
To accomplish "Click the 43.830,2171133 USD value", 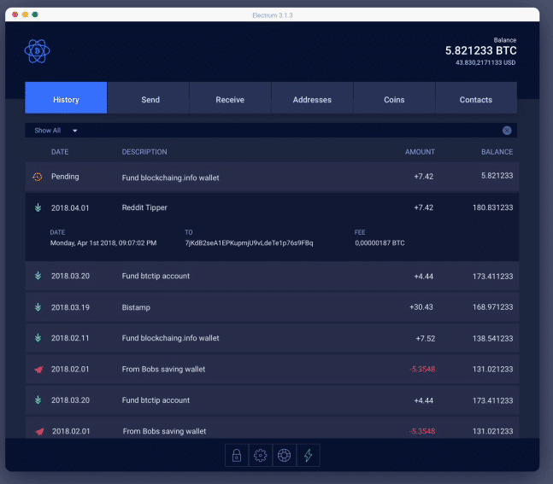I will [x=485, y=62].
